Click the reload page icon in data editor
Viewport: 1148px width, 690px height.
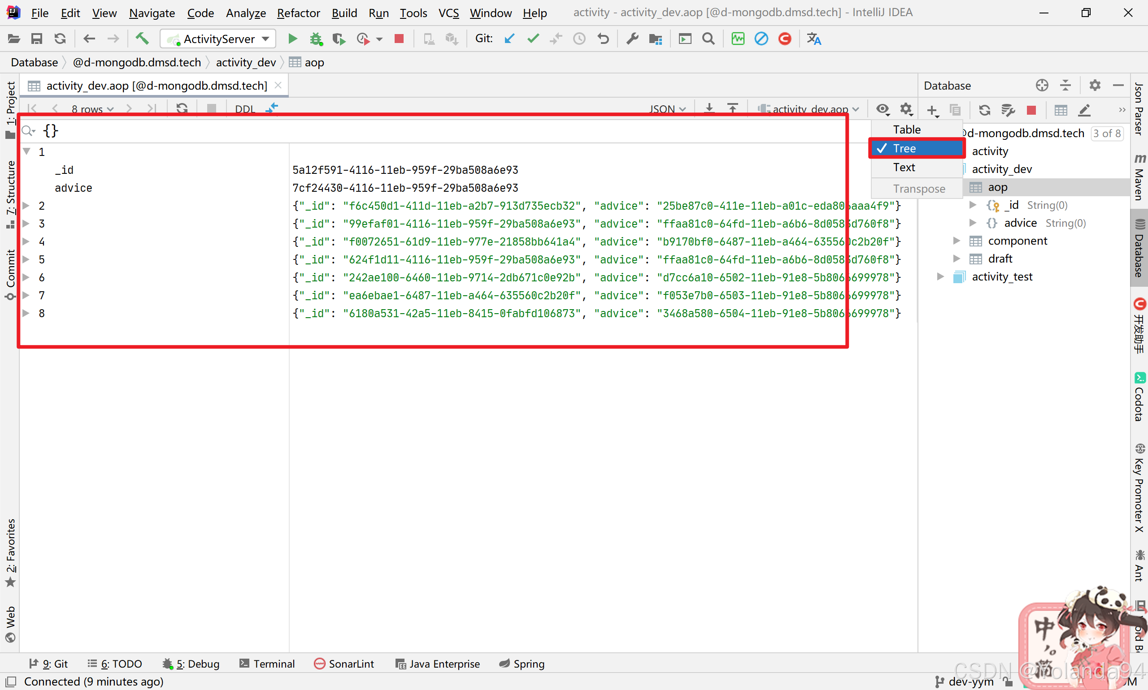click(x=182, y=109)
